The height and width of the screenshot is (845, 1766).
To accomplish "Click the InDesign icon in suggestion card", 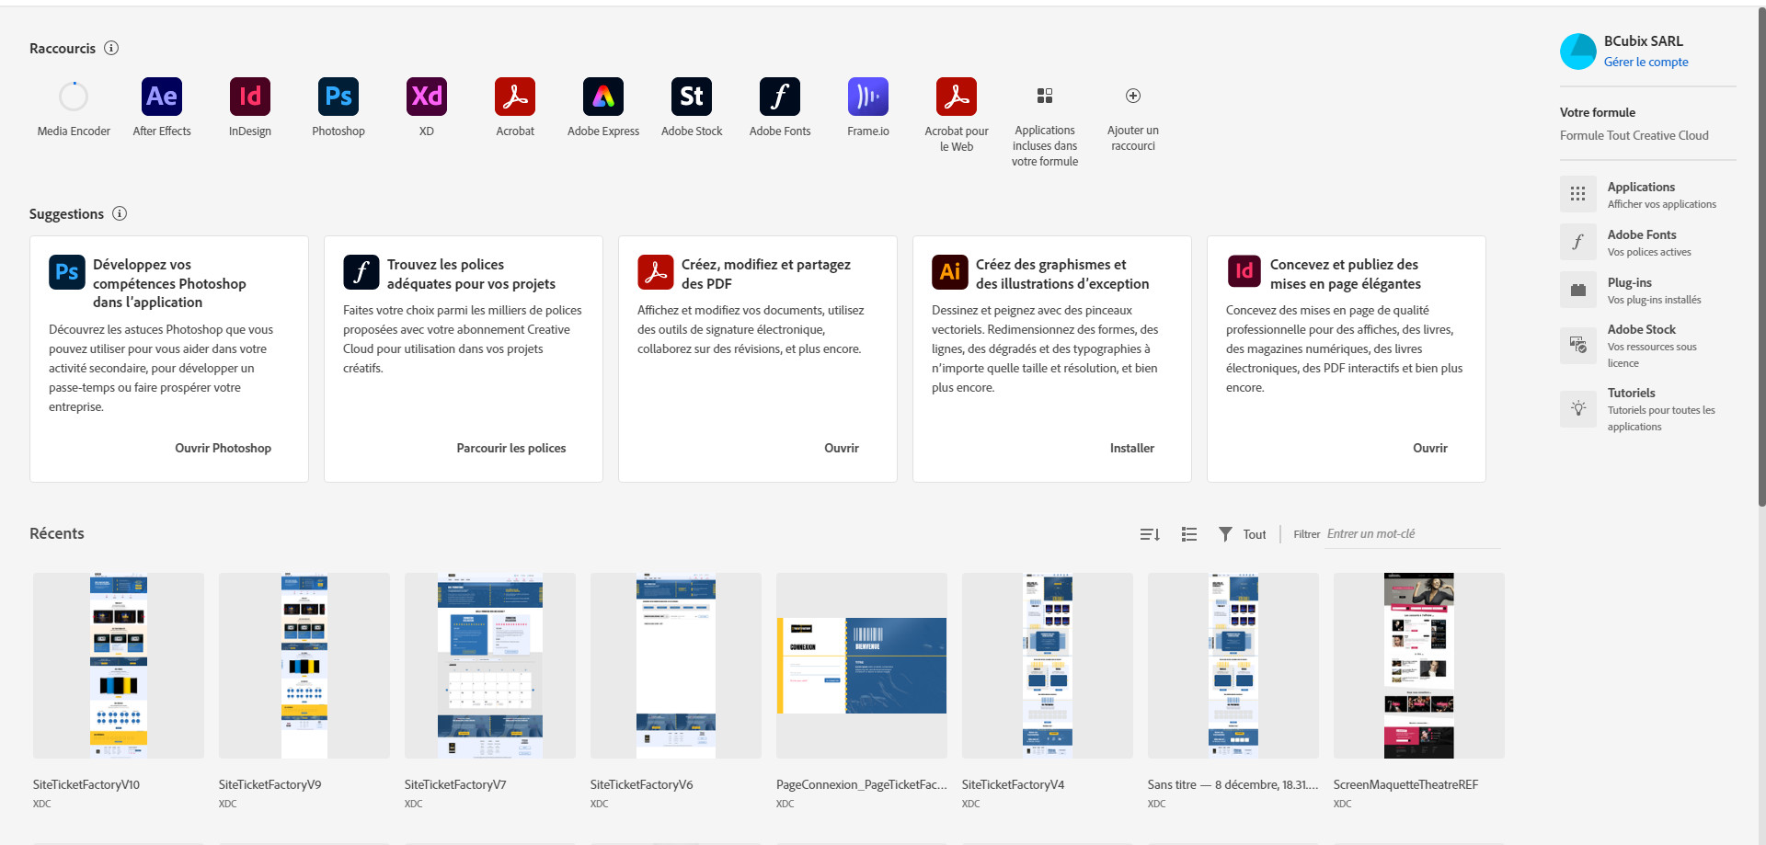I will point(1244,272).
